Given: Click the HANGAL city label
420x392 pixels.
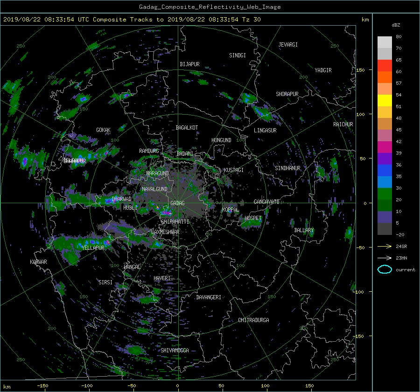Looking at the screenshot, I should (x=132, y=267).
